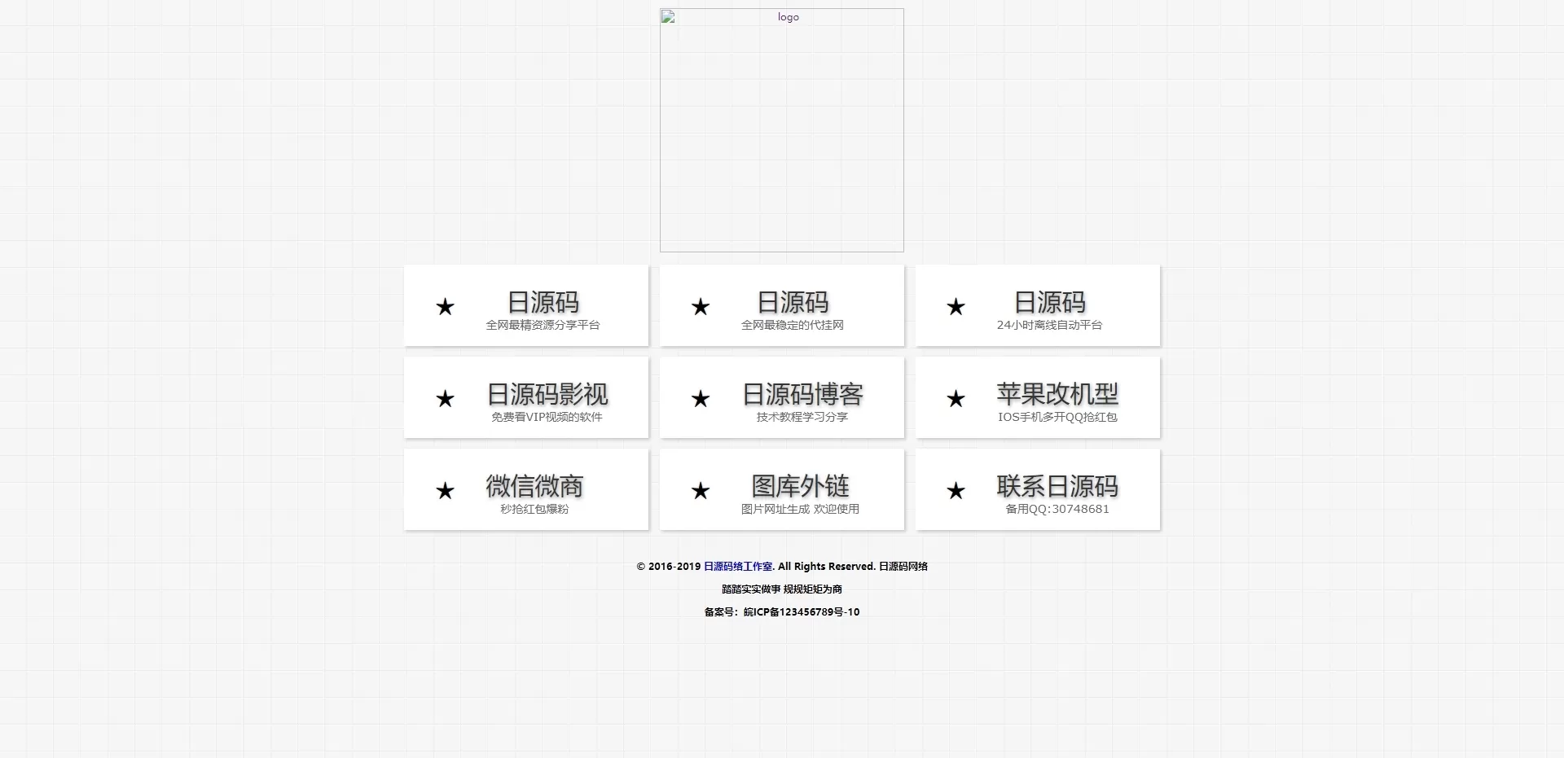Open the 图库外链 card title
The image size is (1564, 758).
click(800, 486)
